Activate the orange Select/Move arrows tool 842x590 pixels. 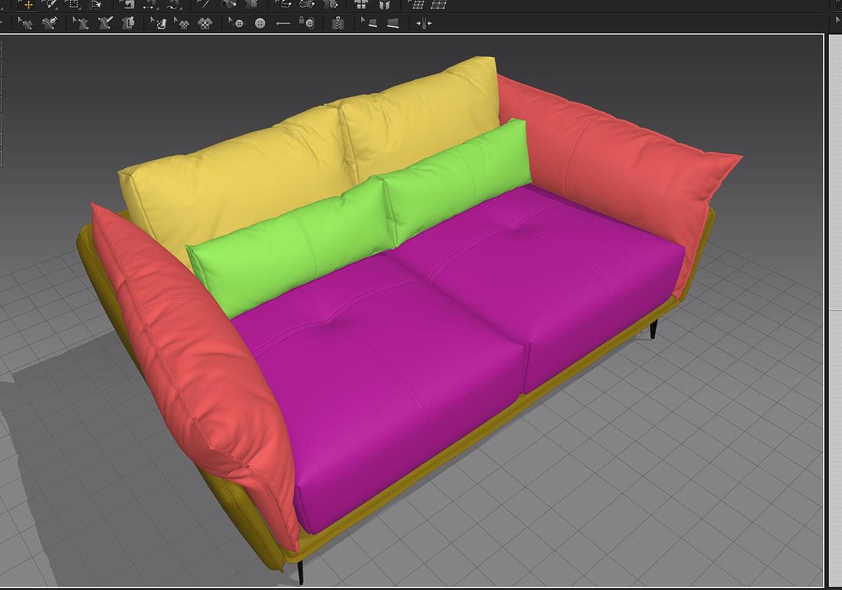(28, 5)
